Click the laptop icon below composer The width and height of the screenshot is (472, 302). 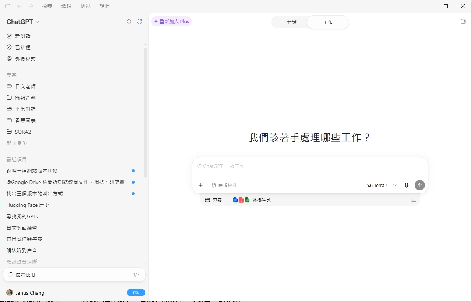414,200
